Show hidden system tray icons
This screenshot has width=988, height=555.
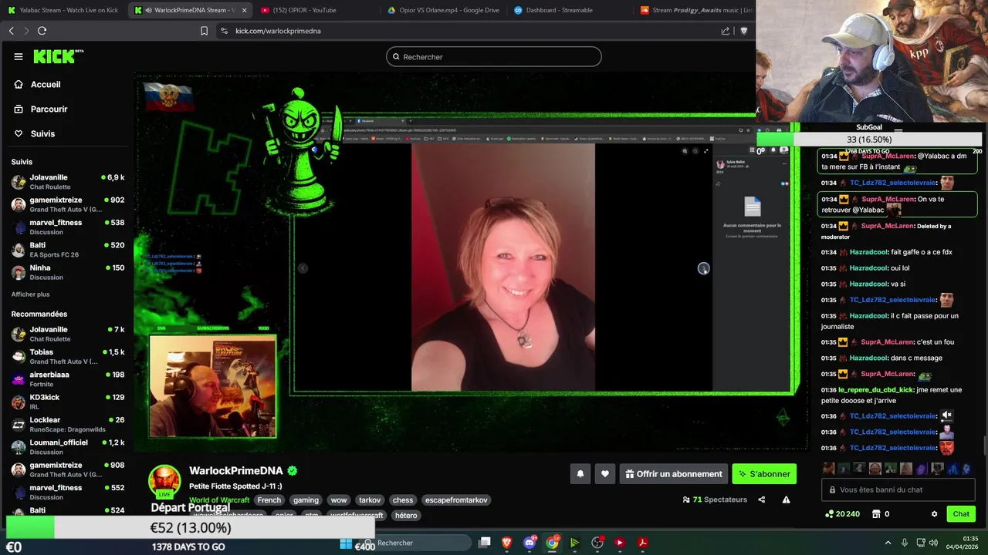[x=888, y=543]
